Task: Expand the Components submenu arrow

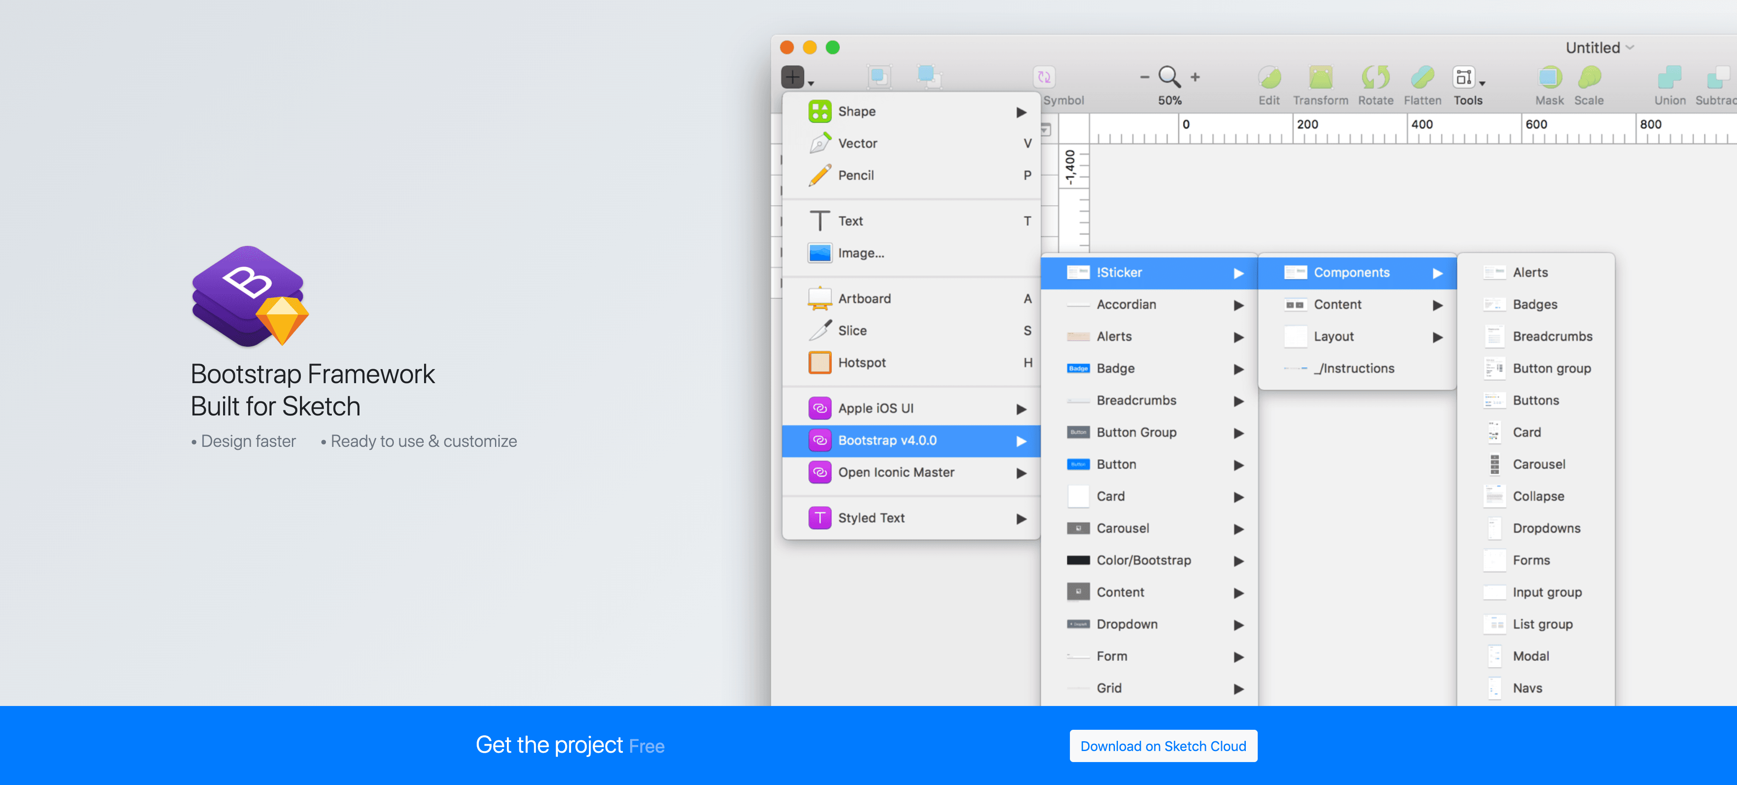Action: tap(1437, 273)
